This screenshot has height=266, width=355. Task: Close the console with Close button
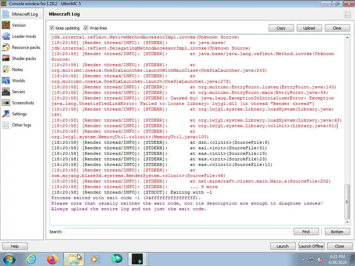(340, 246)
